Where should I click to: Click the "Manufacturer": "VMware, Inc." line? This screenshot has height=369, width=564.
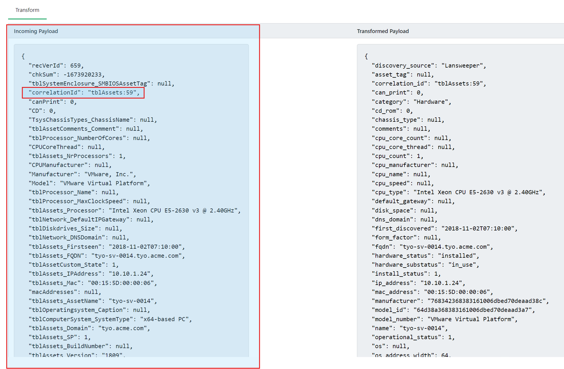pyautogui.click(x=82, y=174)
